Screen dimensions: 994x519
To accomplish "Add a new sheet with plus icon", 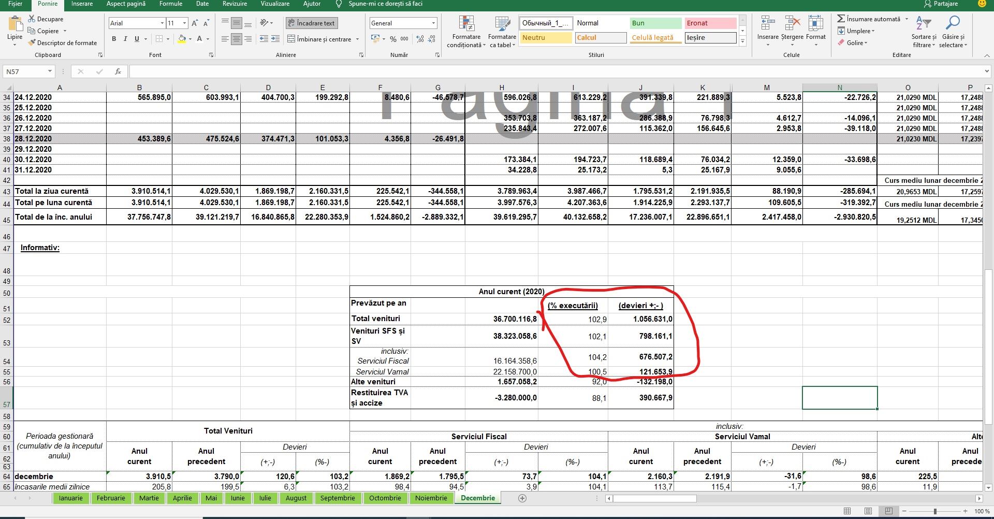I will click(522, 498).
